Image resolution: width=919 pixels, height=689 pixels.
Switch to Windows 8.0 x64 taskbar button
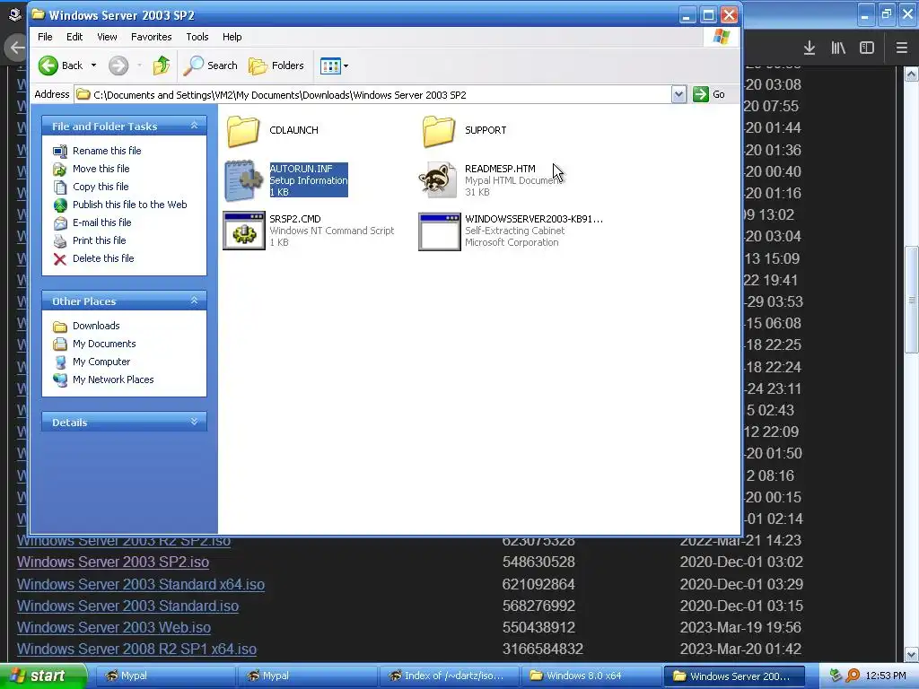click(591, 676)
